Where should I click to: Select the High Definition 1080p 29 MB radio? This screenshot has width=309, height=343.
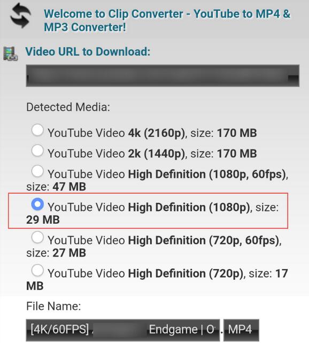(x=37, y=204)
